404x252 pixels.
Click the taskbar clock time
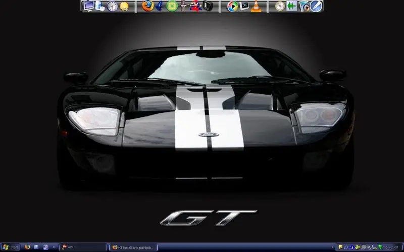(x=392, y=247)
